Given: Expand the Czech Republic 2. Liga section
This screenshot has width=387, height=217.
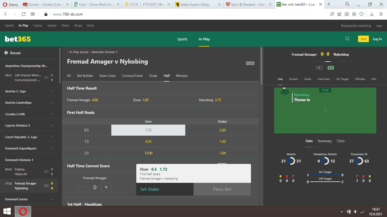Looking at the screenshot, I should point(29,137).
